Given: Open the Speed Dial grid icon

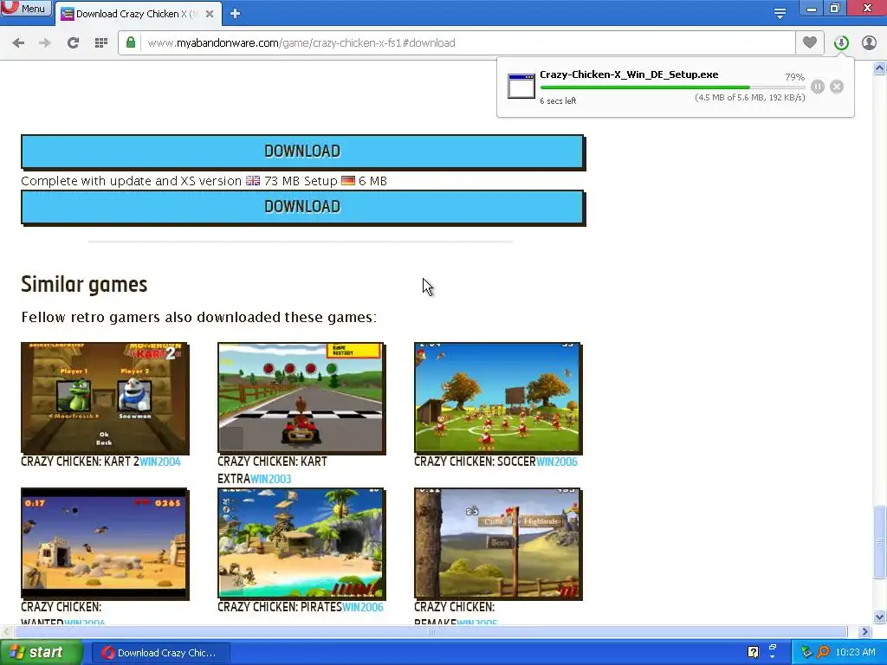Looking at the screenshot, I should (x=101, y=43).
